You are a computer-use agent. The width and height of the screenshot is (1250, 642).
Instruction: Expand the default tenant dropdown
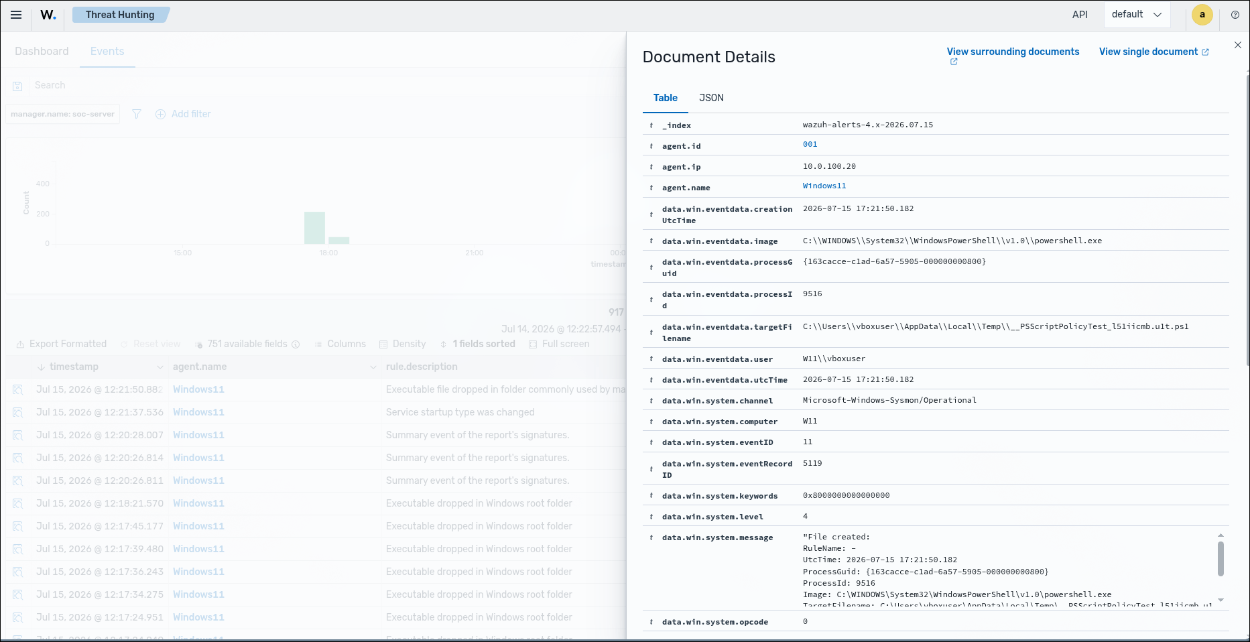pos(1137,15)
